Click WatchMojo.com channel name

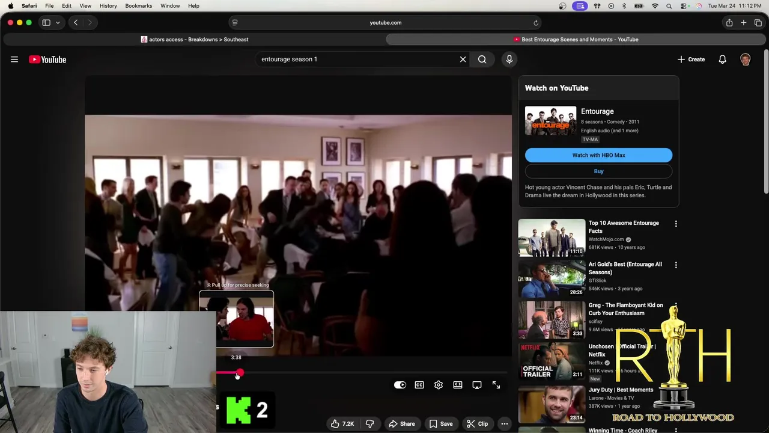606,239
